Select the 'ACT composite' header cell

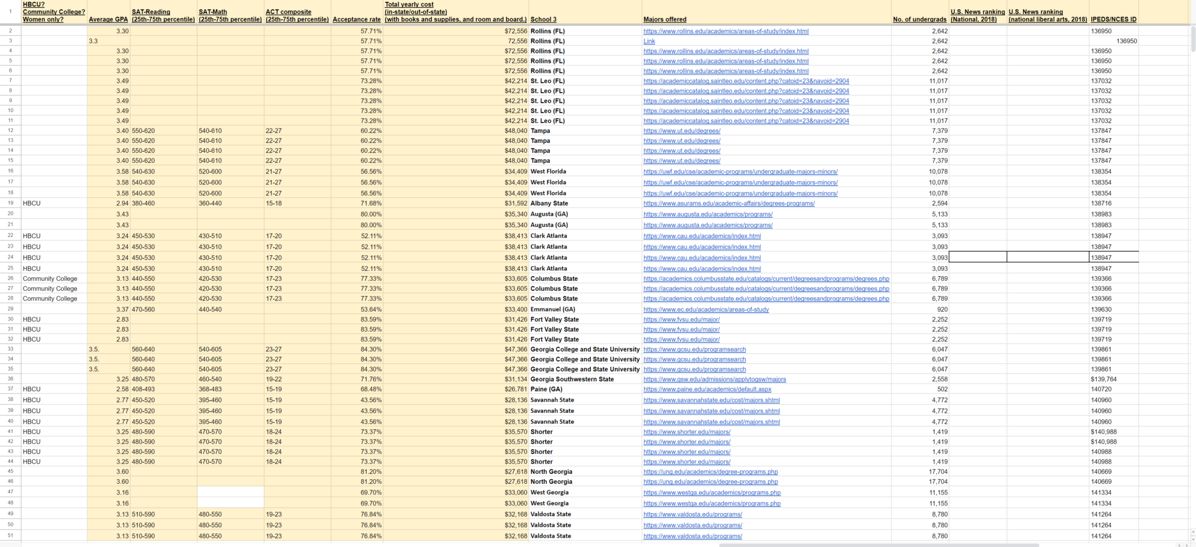[x=297, y=12]
